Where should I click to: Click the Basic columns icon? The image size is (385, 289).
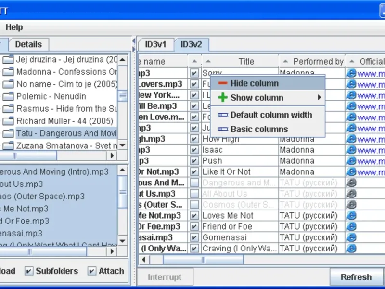click(x=223, y=129)
